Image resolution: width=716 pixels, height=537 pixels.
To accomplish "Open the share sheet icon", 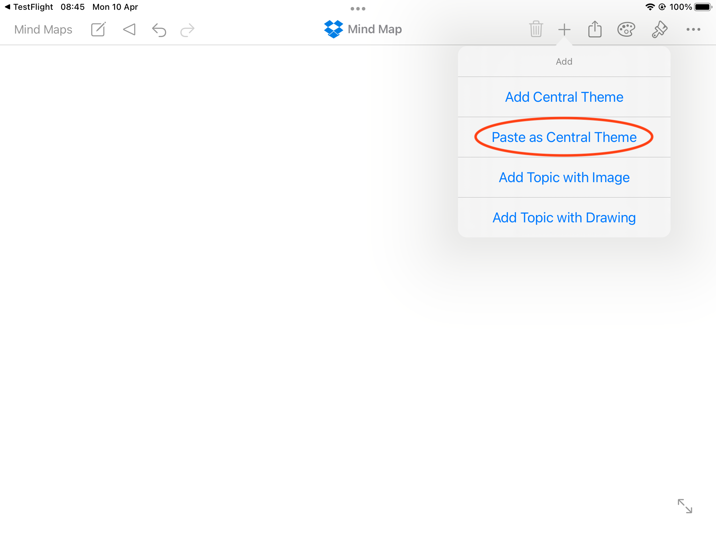I will (x=595, y=29).
